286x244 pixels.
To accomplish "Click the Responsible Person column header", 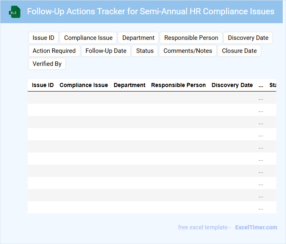I will 178,85.
